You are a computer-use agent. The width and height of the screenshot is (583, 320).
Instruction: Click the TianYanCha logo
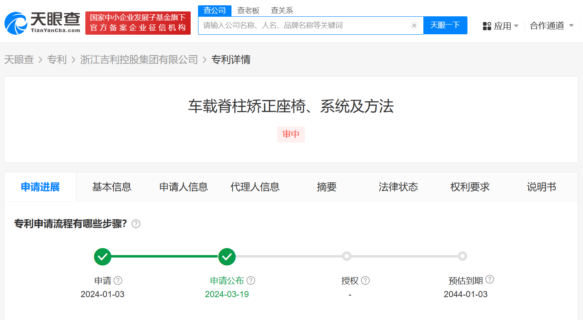coord(42,22)
